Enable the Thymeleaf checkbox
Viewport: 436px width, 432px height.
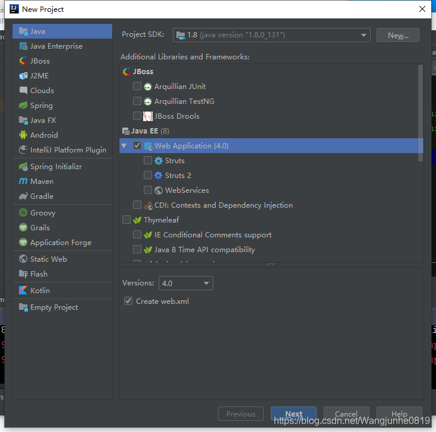pyautogui.click(x=127, y=220)
